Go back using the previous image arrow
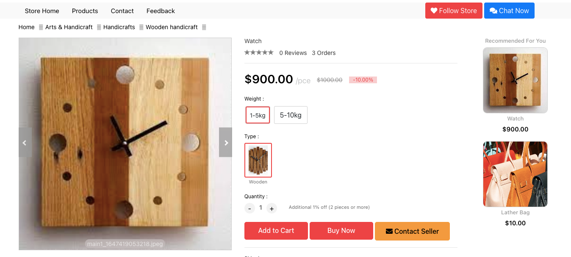 point(25,142)
